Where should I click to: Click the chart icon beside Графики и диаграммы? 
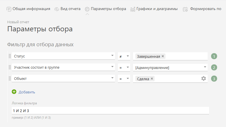133,9
